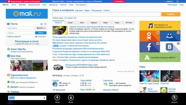Click the Odnoklassniki orange sidebar icon
The image size is (186, 105).
pyautogui.click(x=8, y=75)
